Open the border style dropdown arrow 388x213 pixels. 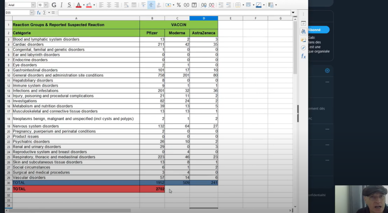coord(254,5)
